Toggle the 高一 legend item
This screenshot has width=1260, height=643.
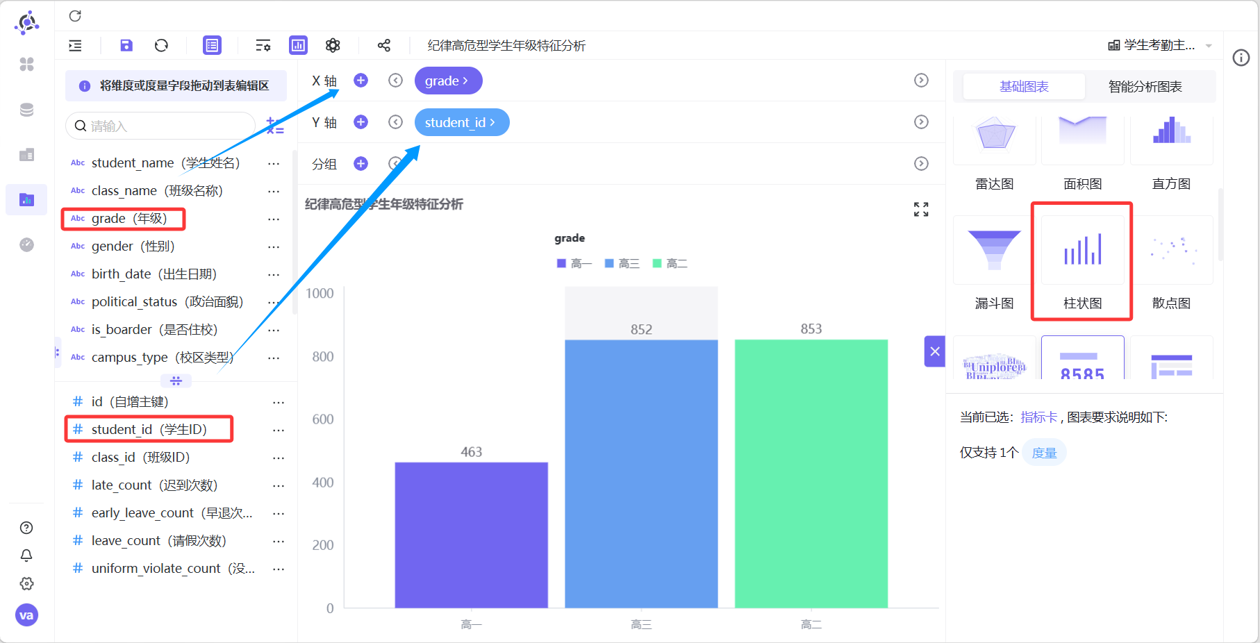[x=574, y=264]
